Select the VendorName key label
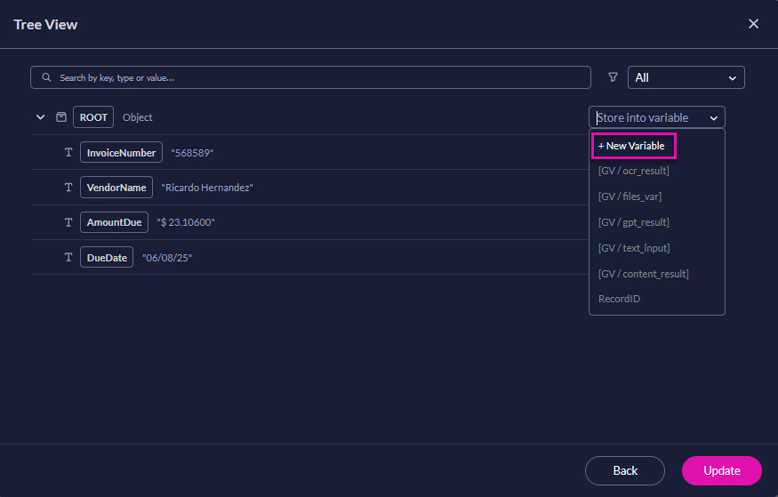The image size is (778, 497). [x=116, y=188]
